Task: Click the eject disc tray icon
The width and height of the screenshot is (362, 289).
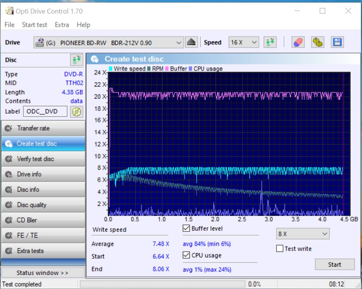Action: (191, 42)
